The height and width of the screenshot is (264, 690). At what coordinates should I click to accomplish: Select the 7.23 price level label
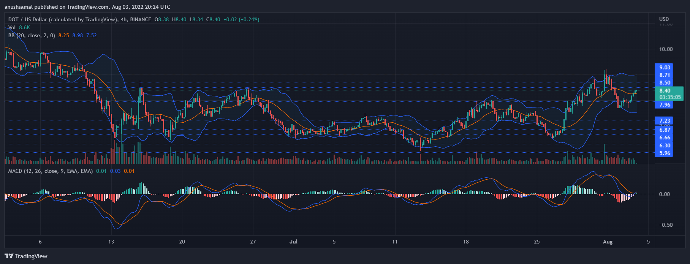tap(664, 120)
